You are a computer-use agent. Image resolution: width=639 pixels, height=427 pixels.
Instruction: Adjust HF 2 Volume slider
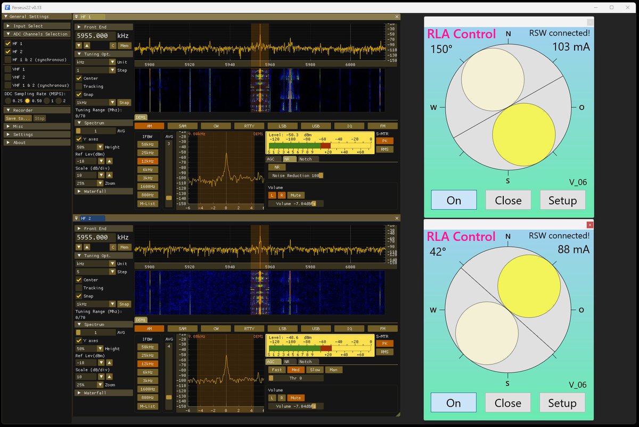point(296,406)
